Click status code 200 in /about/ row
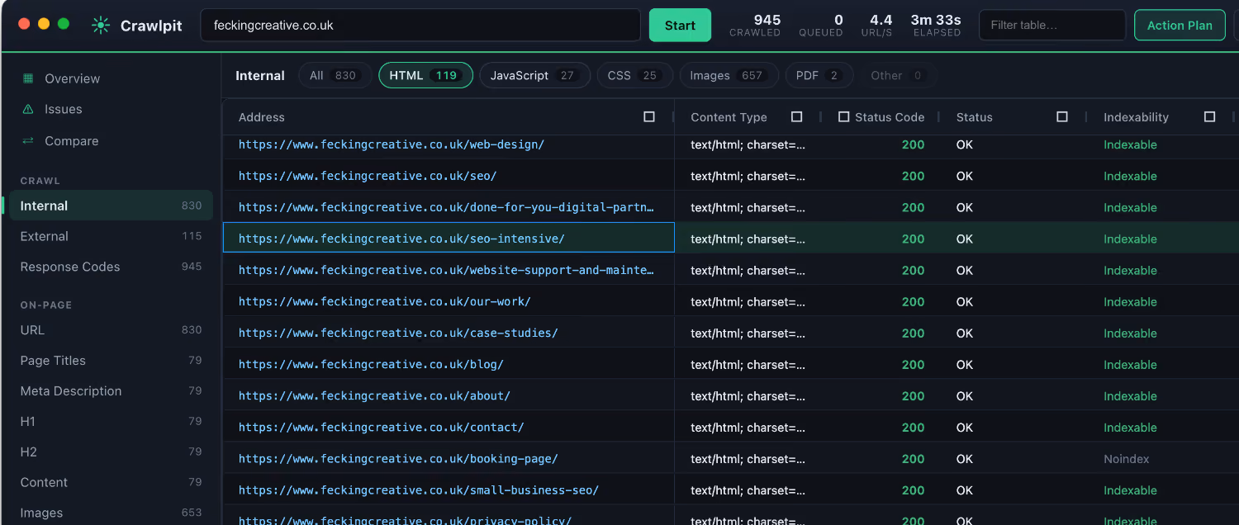Image resolution: width=1239 pixels, height=525 pixels. click(913, 396)
